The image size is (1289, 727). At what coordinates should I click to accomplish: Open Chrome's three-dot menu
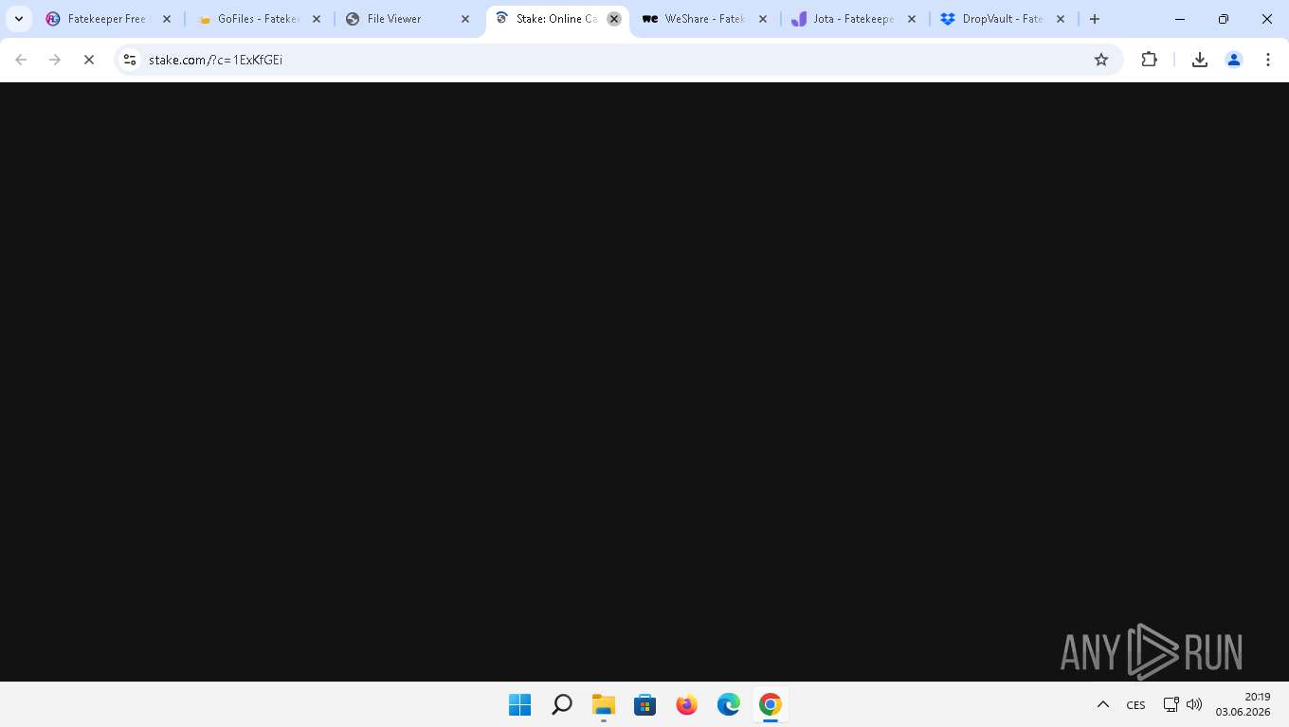pyautogui.click(x=1268, y=60)
